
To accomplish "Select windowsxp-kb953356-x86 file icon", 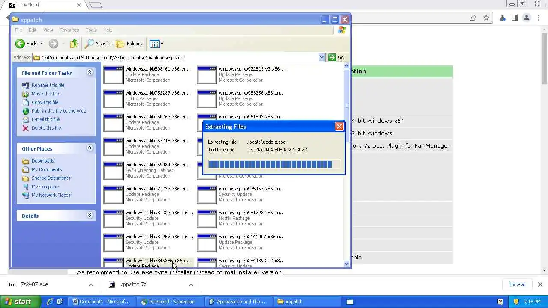I will pos(207,99).
